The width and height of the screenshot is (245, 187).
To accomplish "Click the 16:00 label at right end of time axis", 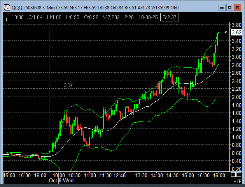I will coord(219,176).
